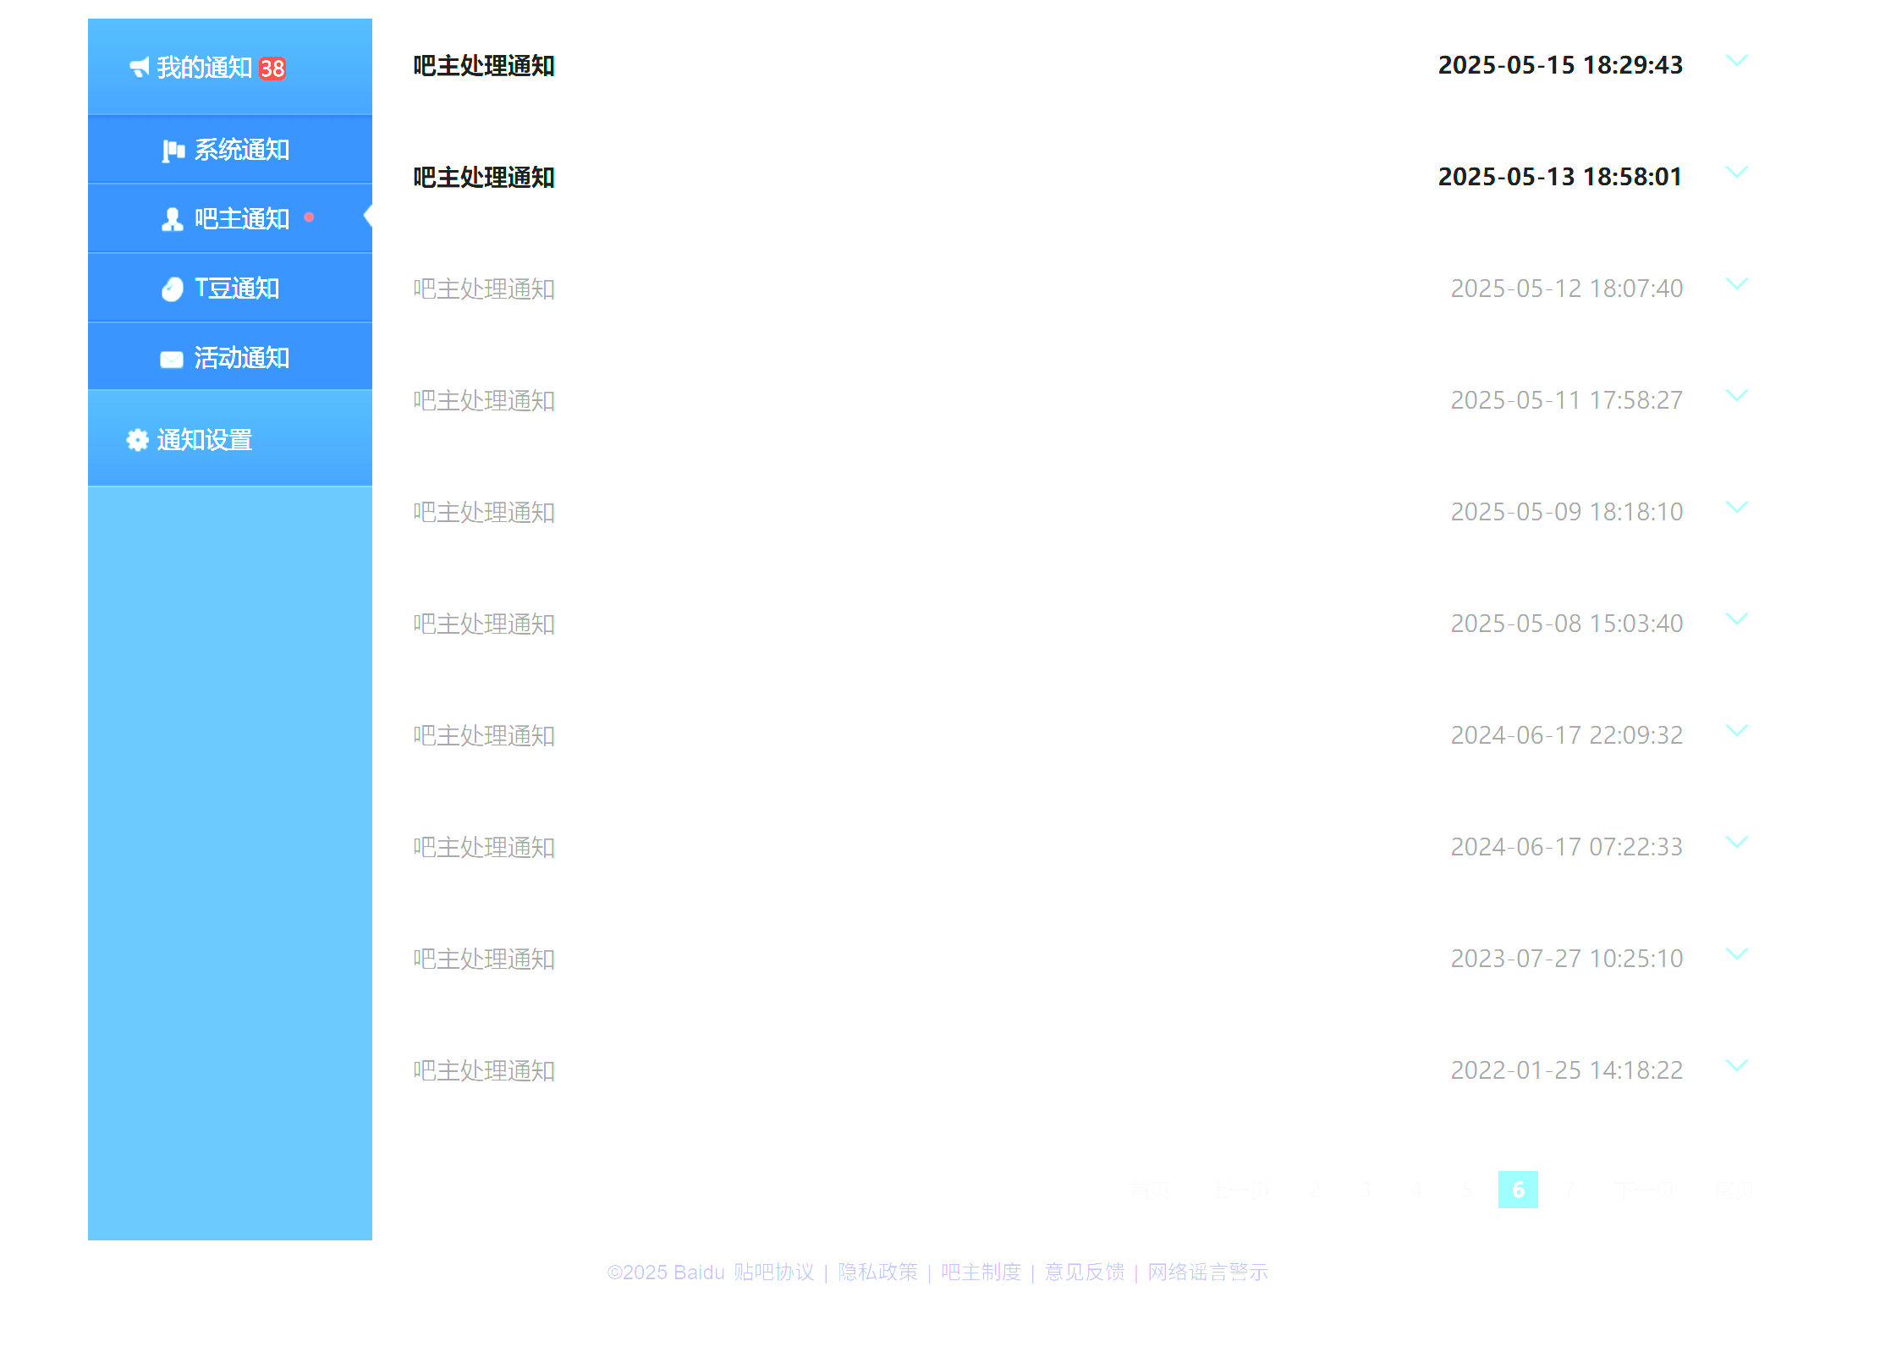Open the 意见反馈 footer link
The width and height of the screenshot is (1880, 1358).
[x=1084, y=1273]
